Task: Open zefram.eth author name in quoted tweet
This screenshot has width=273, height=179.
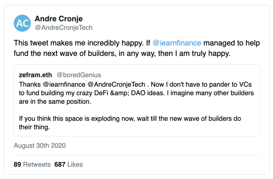Action: click(35, 75)
